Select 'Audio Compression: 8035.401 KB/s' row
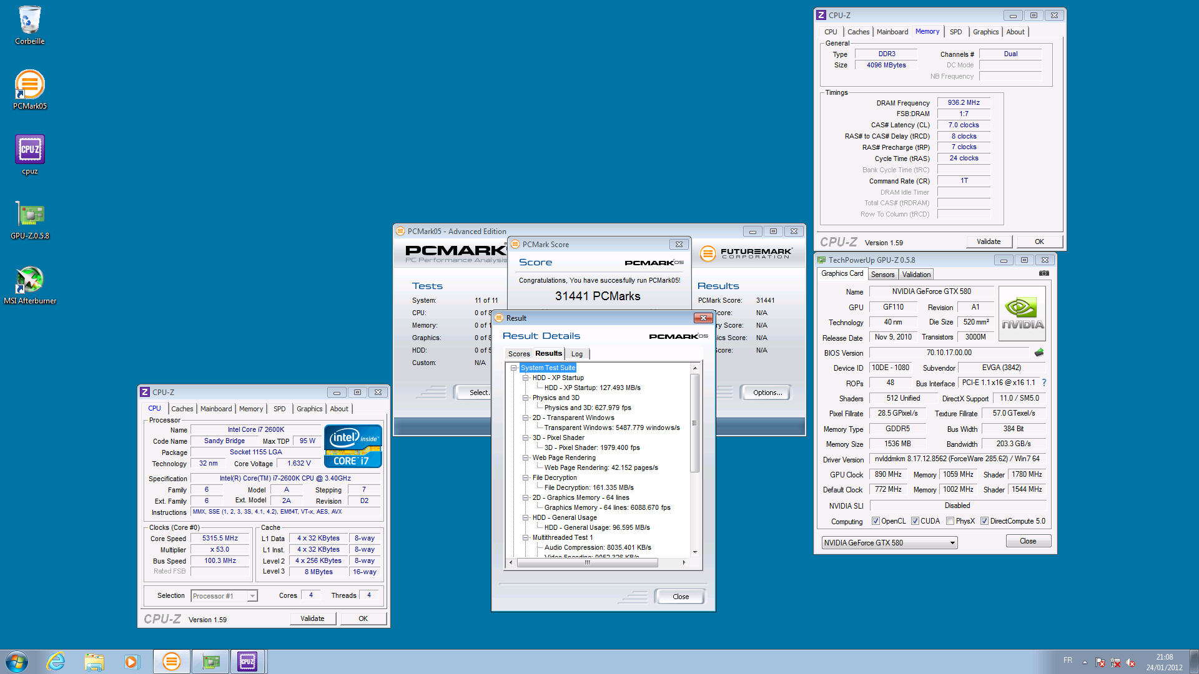The height and width of the screenshot is (674, 1199). click(x=598, y=547)
